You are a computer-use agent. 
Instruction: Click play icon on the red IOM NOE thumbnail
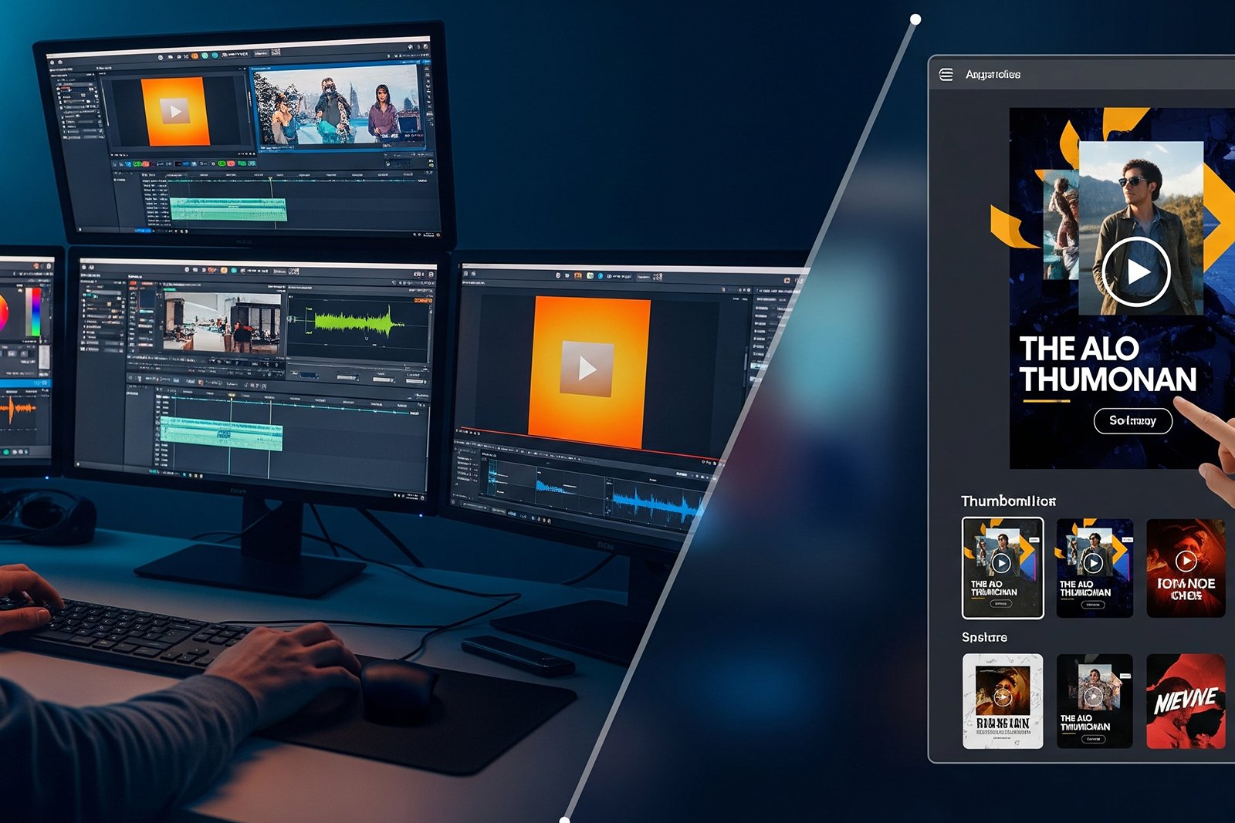tap(1186, 561)
